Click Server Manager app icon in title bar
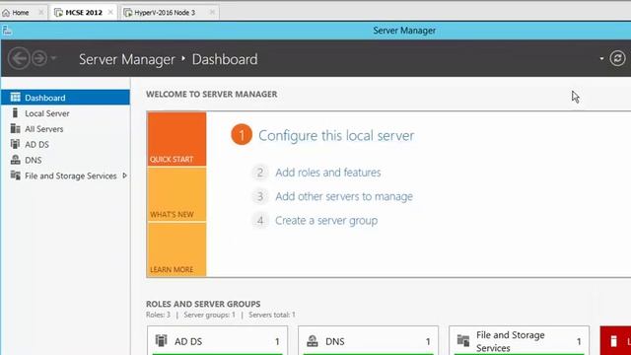 coord(7,31)
